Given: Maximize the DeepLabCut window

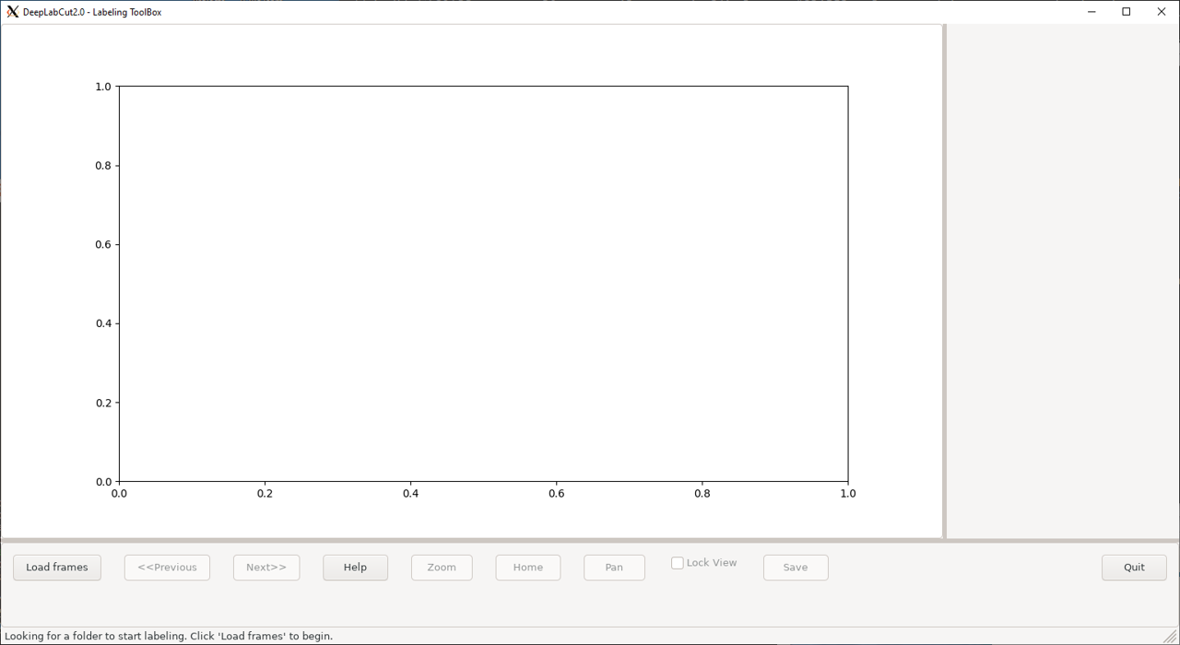Looking at the screenshot, I should (x=1126, y=12).
